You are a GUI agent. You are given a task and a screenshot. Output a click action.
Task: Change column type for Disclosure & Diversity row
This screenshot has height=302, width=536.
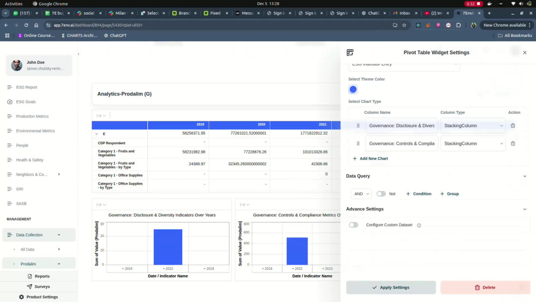473,126
